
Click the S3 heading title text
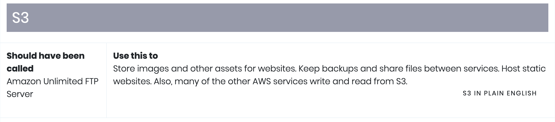click(x=21, y=18)
